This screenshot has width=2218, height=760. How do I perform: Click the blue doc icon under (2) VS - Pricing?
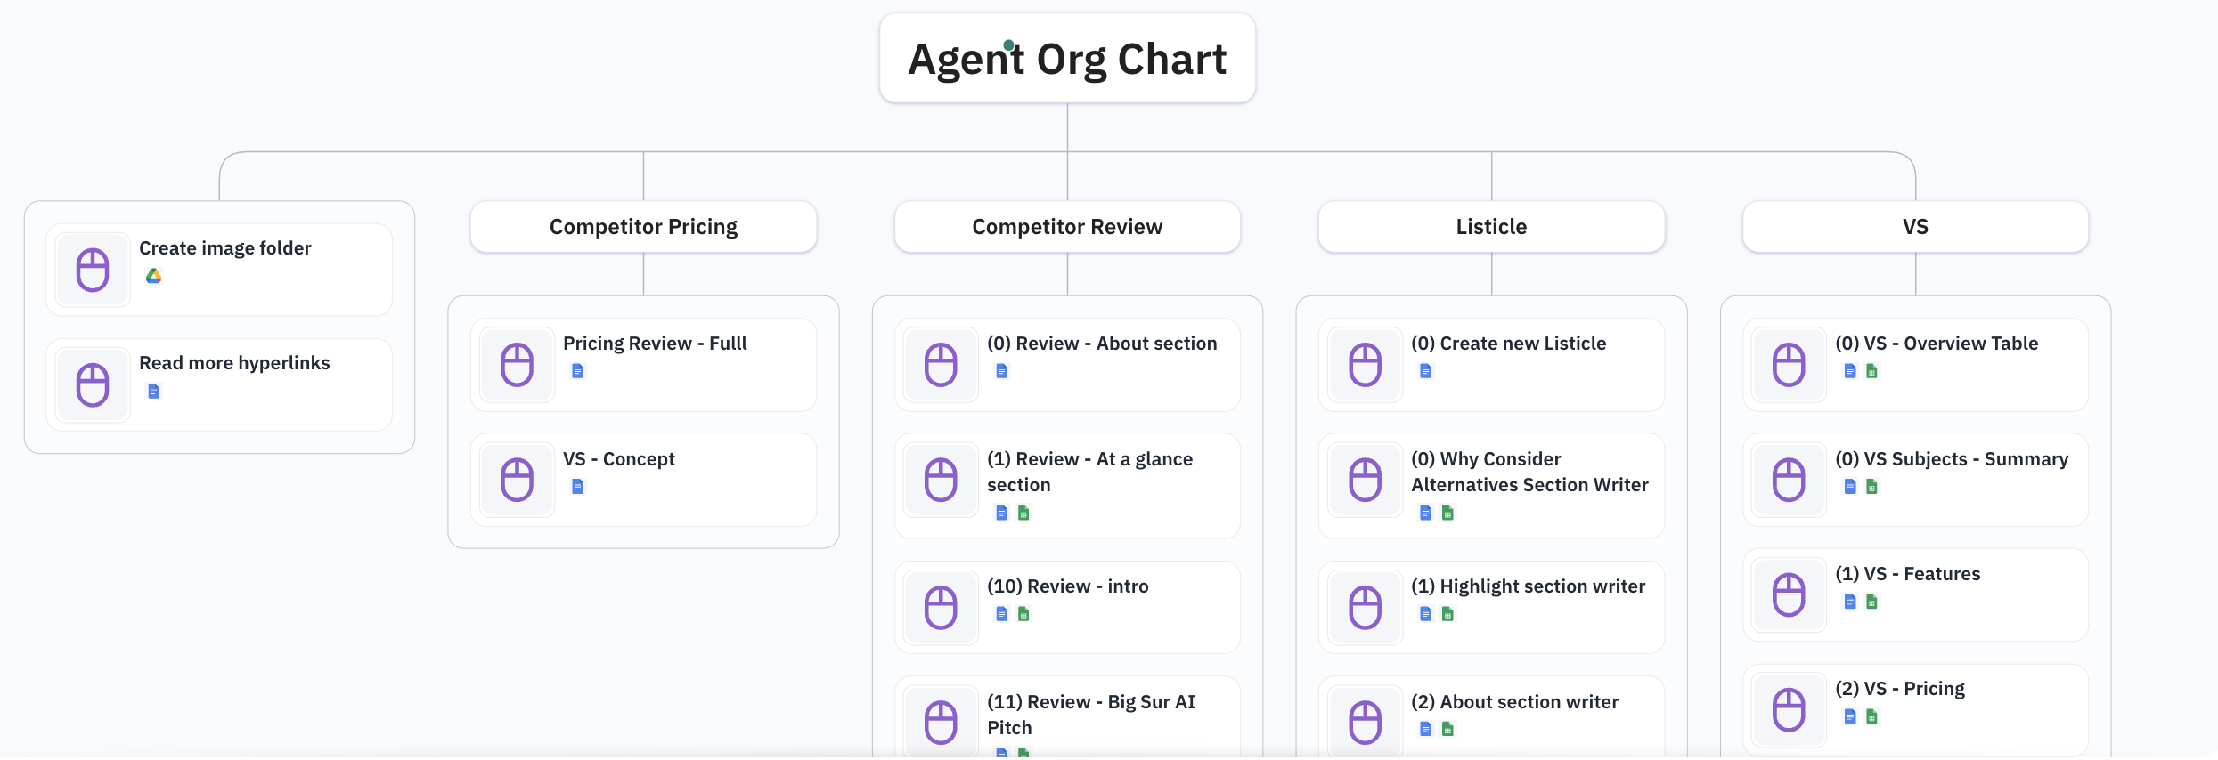pos(1850,716)
